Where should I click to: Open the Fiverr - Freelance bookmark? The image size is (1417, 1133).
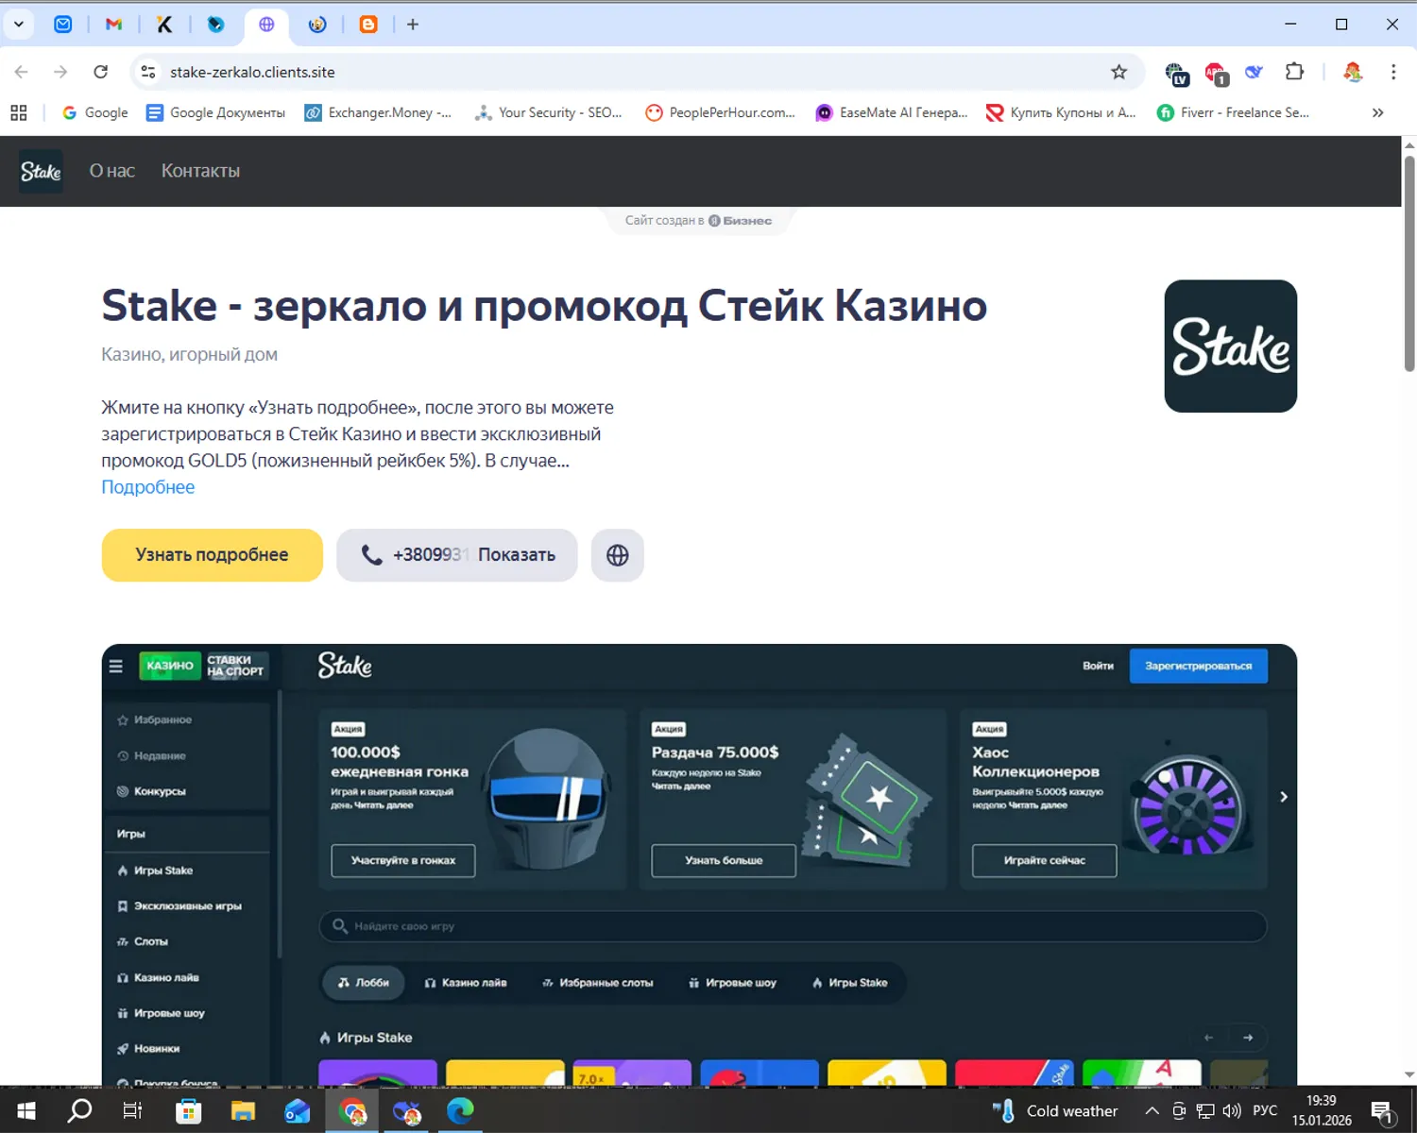click(1234, 113)
